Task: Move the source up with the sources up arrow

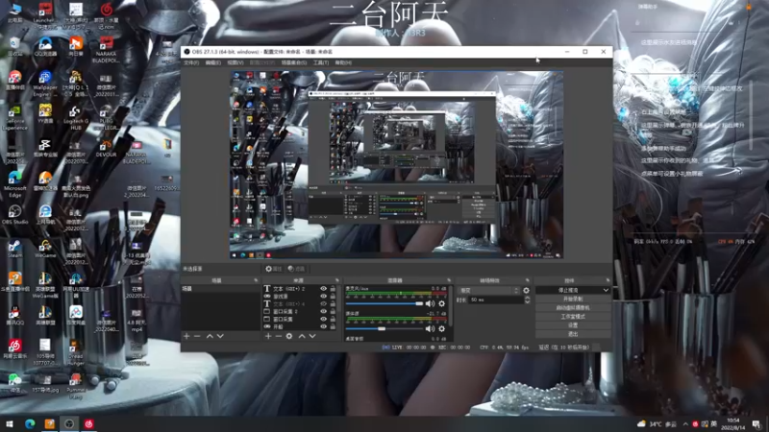Action: coord(302,336)
